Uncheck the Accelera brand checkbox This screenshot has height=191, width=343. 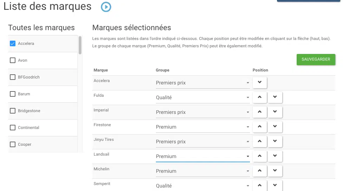click(13, 43)
